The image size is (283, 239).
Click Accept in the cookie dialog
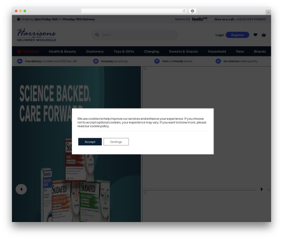click(90, 142)
